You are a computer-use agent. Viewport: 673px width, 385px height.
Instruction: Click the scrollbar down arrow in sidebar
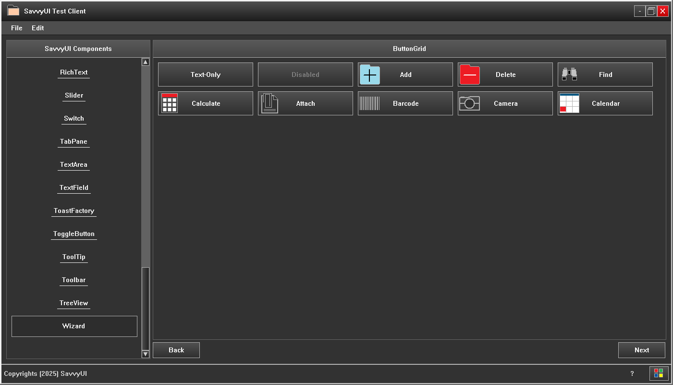coord(145,354)
